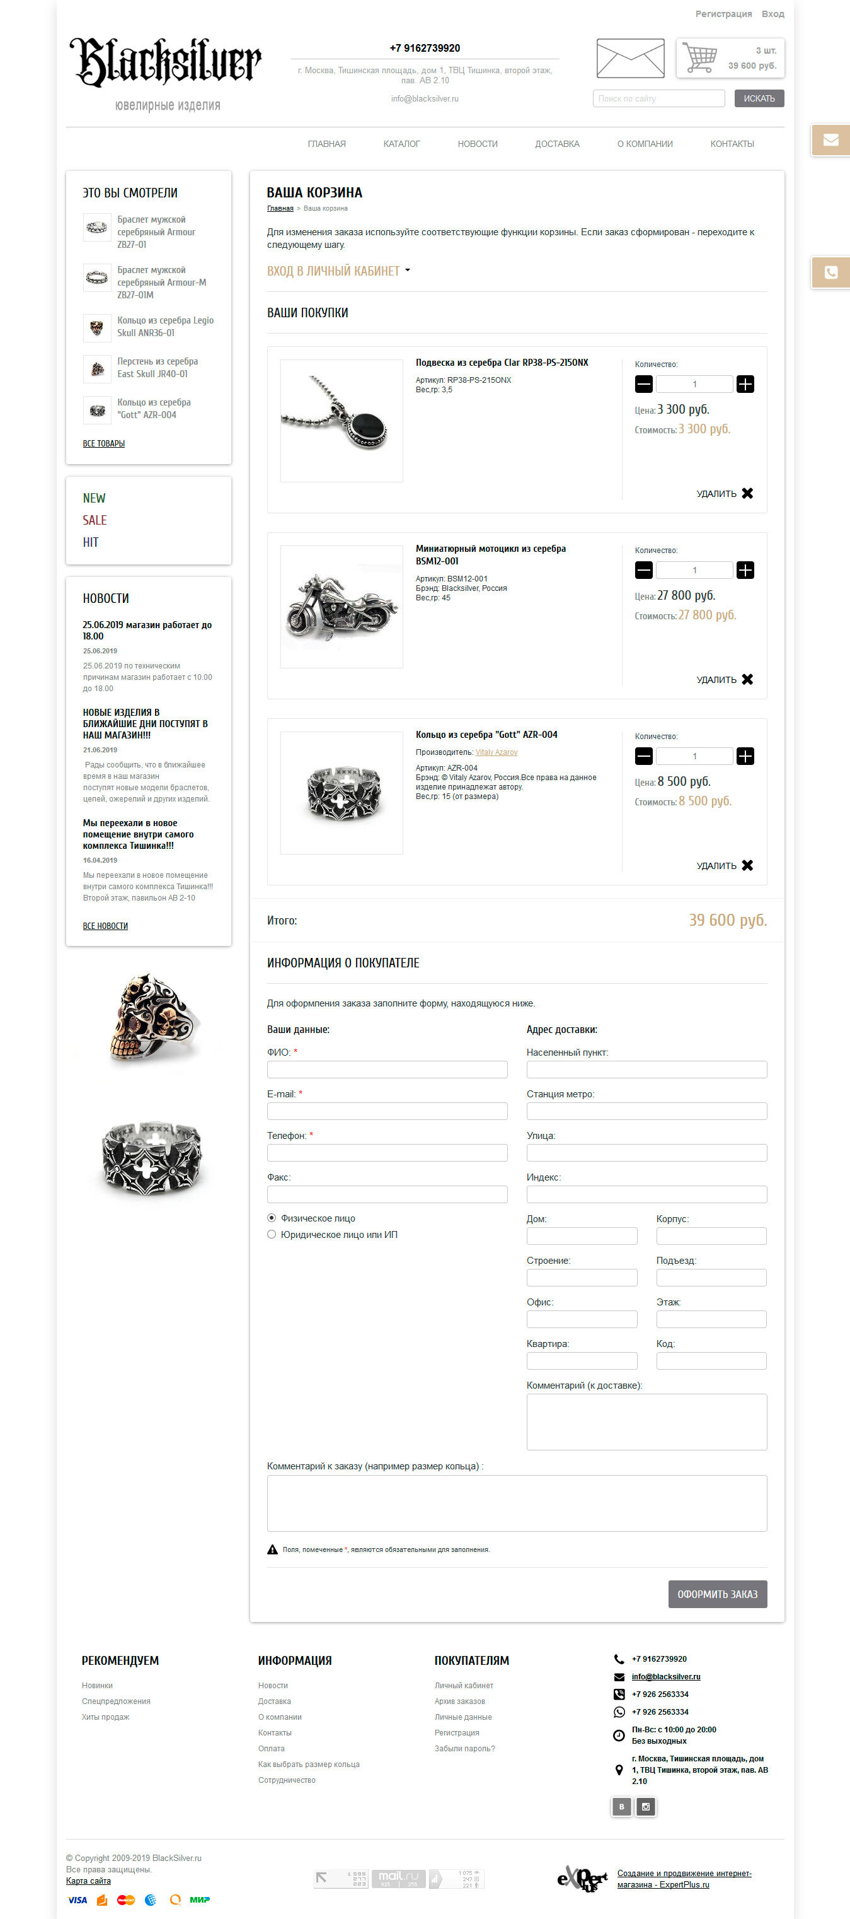The image size is (850, 1919).
Task: Open the shopping cart icon in header
Action: pyautogui.click(x=699, y=58)
